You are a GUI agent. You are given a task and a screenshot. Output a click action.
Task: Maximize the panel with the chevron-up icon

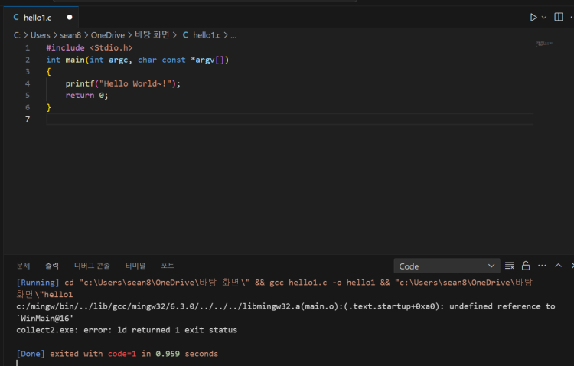tap(558, 266)
